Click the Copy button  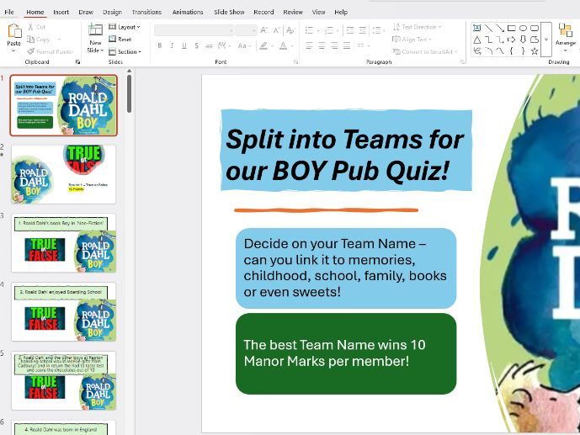click(39, 40)
